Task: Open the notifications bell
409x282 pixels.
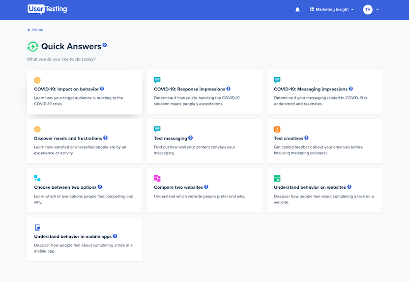Action: point(297,10)
